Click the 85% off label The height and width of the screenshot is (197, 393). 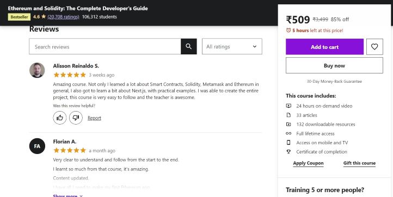340,19
